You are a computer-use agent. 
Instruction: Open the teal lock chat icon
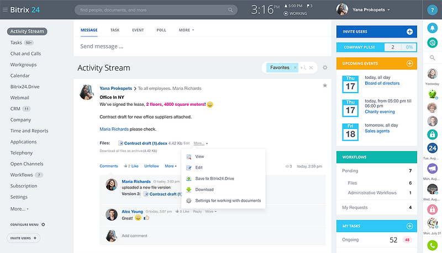coord(432,134)
